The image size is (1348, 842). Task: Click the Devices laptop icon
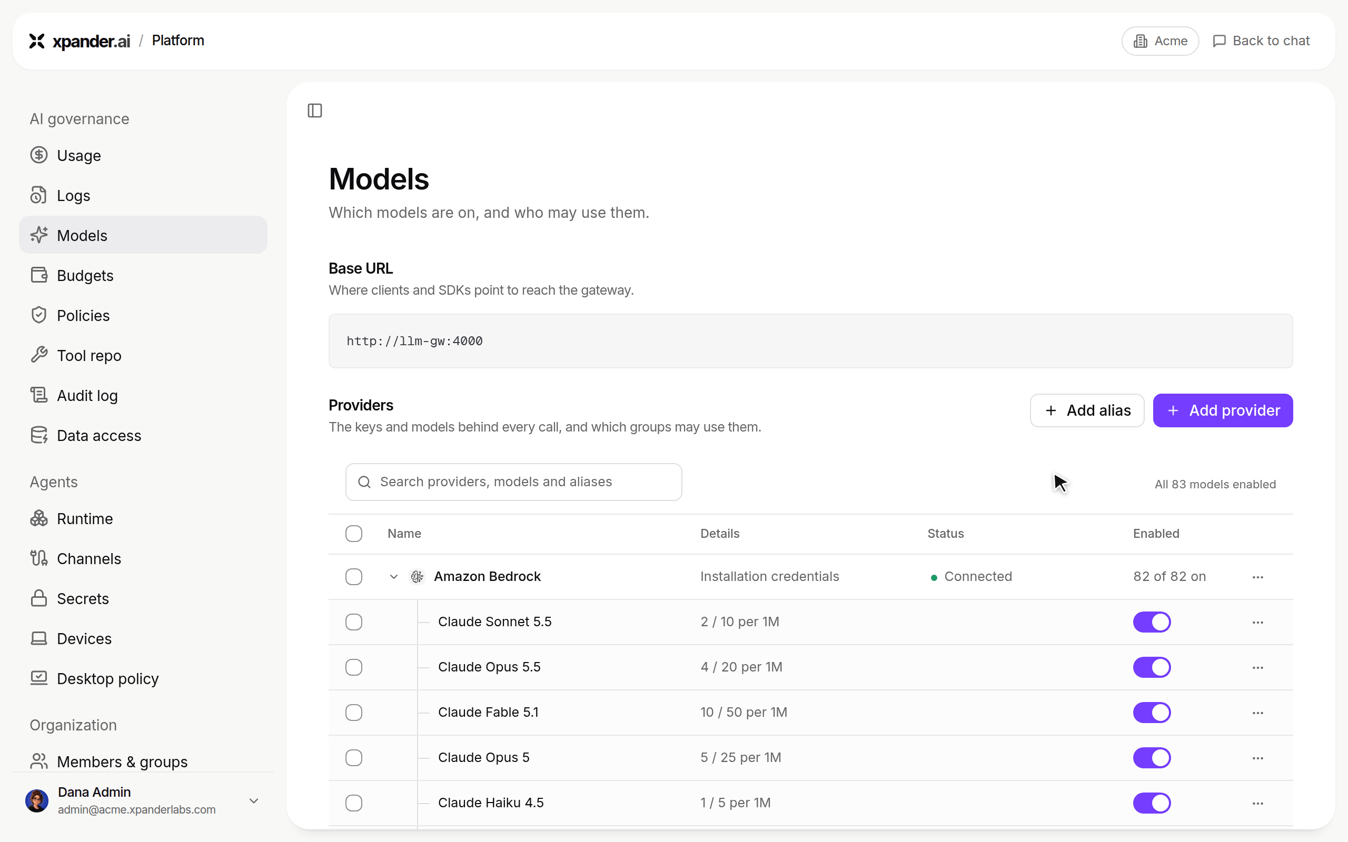point(39,639)
